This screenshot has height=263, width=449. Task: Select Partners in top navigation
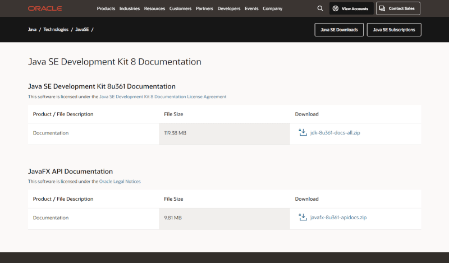[x=205, y=8]
